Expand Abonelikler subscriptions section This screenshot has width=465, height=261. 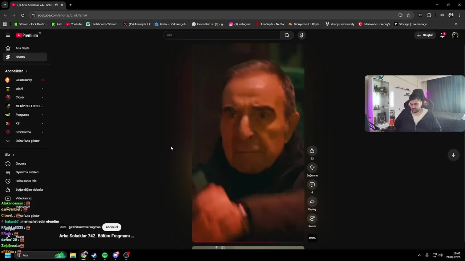coord(16,71)
